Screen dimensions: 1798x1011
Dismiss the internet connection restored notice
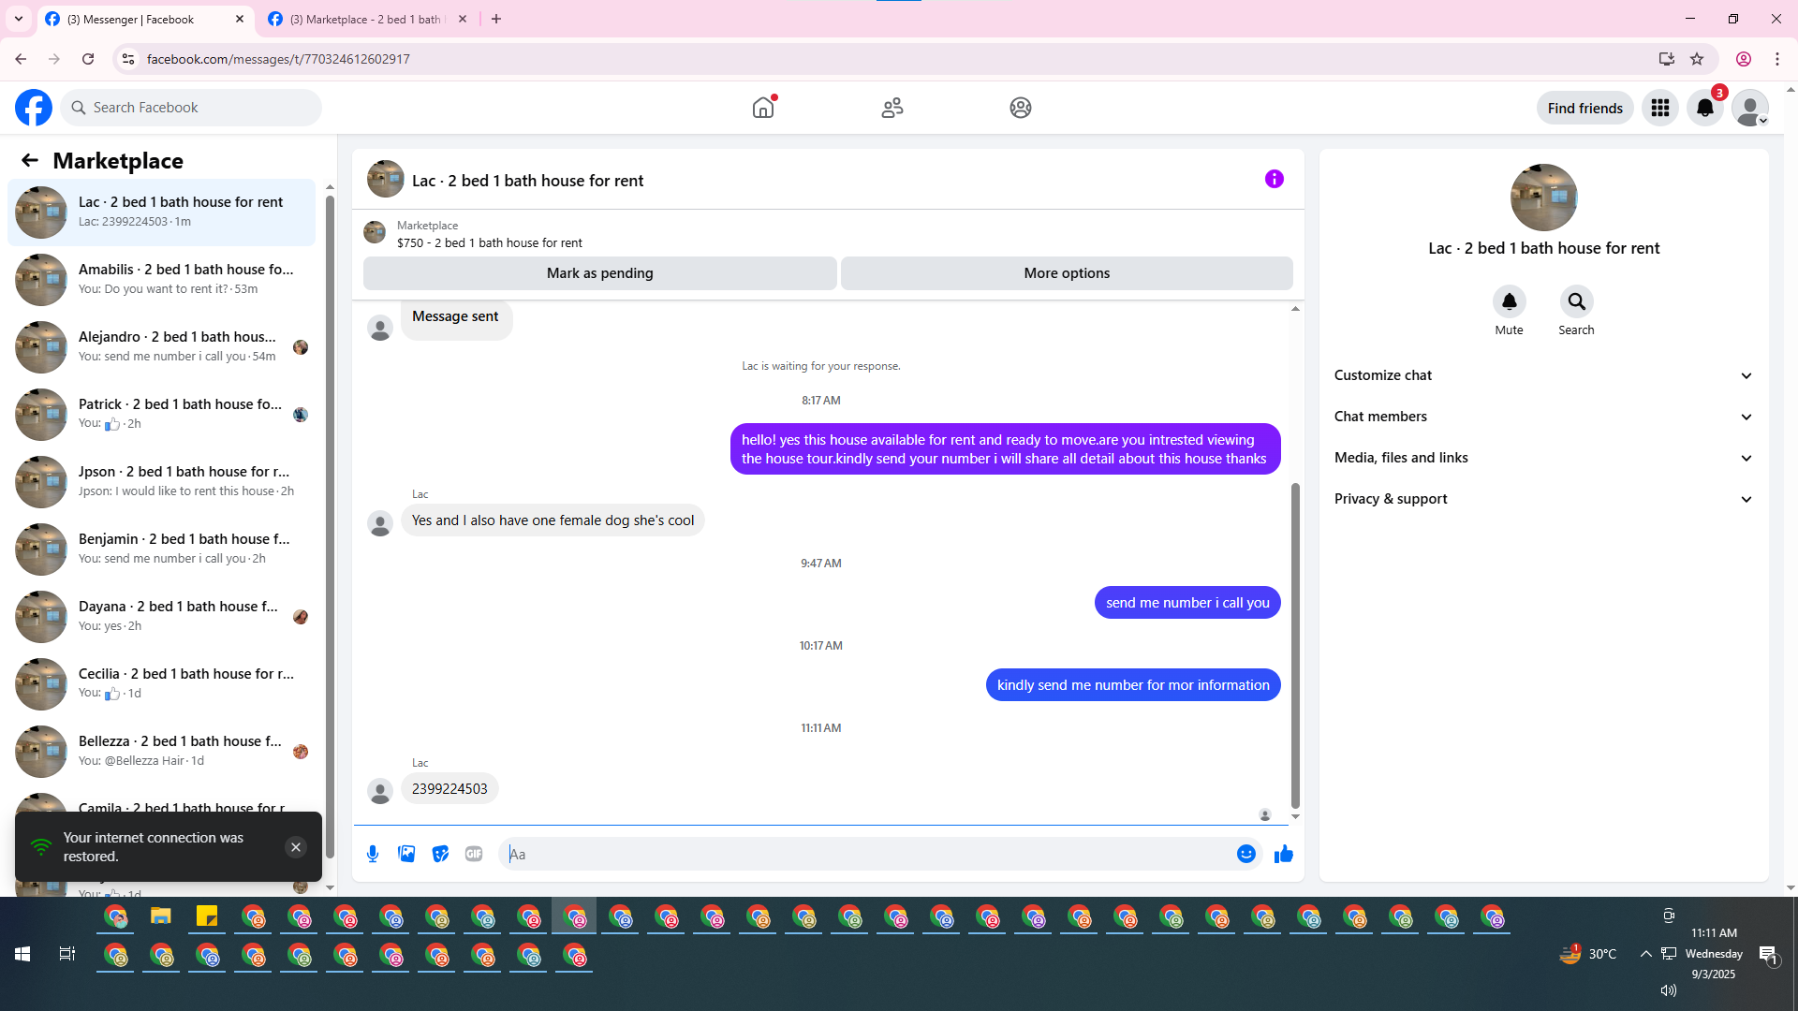pyautogui.click(x=296, y=847)
